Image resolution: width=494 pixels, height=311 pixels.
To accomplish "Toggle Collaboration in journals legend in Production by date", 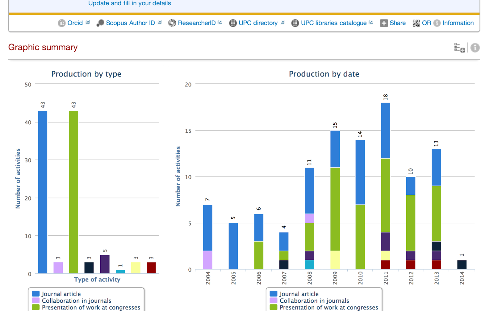I will tap(314, 301).
